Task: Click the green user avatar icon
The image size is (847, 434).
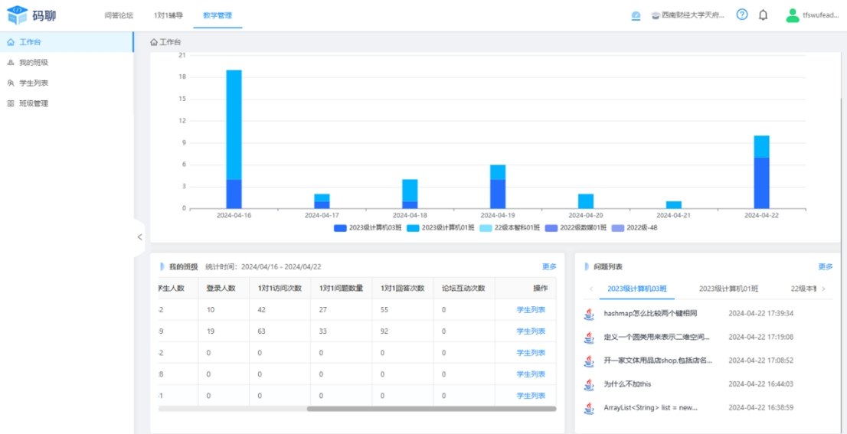Action: pos(792,15)
